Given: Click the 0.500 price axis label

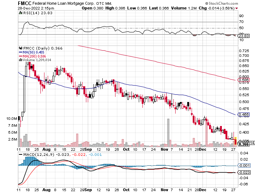Looking at the screenshot, I should [244, 102].
